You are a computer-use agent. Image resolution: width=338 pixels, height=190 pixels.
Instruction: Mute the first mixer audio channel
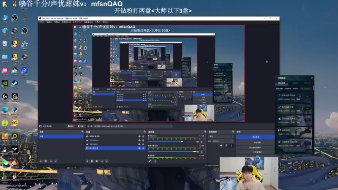tap(197, 142)
